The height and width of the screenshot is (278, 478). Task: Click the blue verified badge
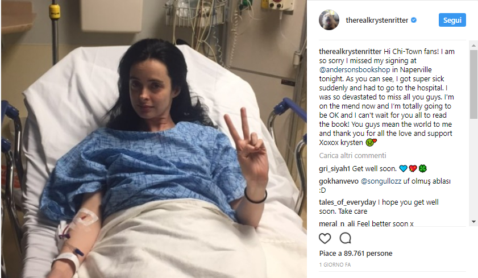414,20
